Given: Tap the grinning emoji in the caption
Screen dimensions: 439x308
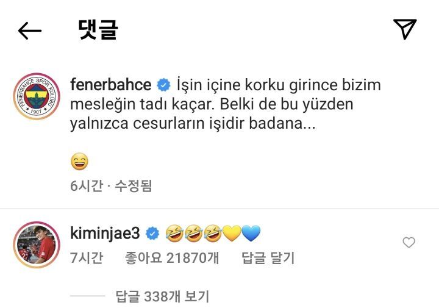Looking at the screenshot, I should point(79,161).
